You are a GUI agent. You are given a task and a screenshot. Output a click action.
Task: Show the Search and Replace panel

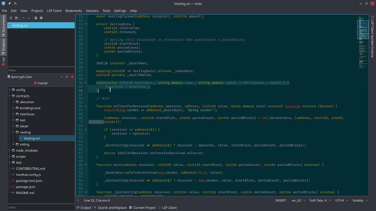pos(110,207)
